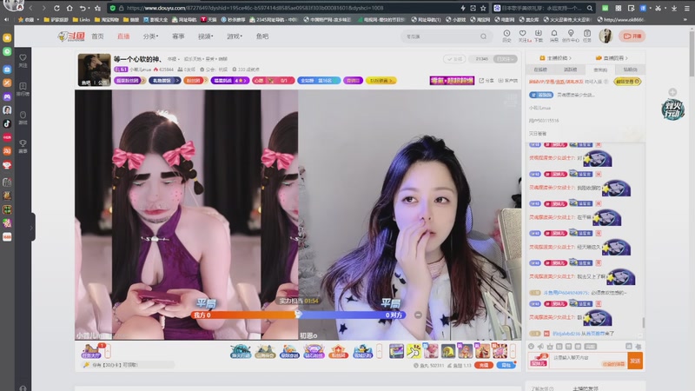Viewport: 695px width, 391px height.
Task: Expand left panel with side arrow handle
Action: (x=32, y=227)
